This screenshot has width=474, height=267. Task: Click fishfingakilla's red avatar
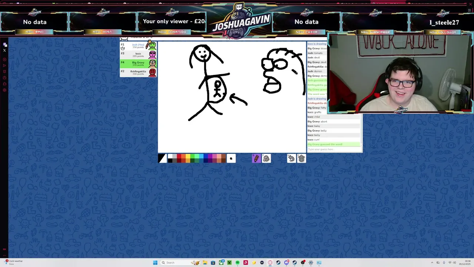[152, 72]
